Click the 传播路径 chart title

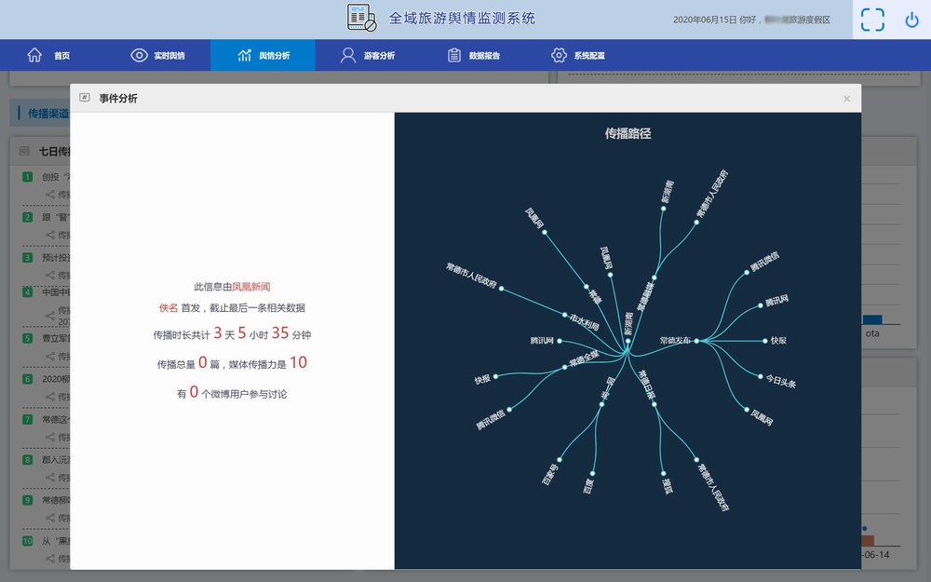627,133
